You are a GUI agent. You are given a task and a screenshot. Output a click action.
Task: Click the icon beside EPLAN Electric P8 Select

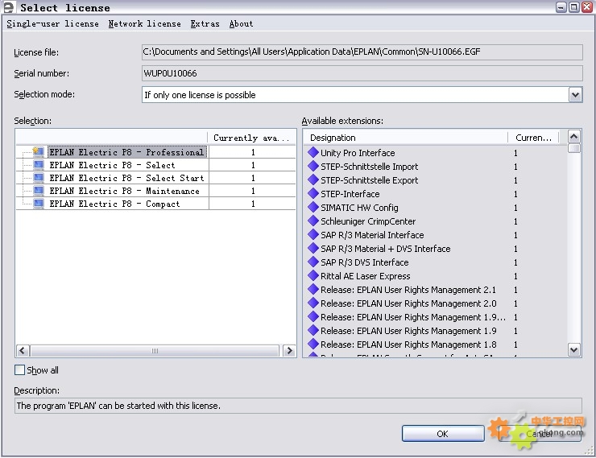click(39, 165)
